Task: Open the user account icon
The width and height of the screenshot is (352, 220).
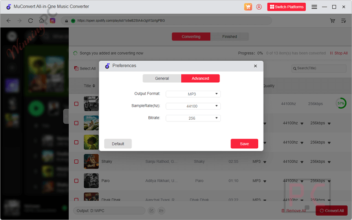Action: pyautogui.click(x=259, y=7)
